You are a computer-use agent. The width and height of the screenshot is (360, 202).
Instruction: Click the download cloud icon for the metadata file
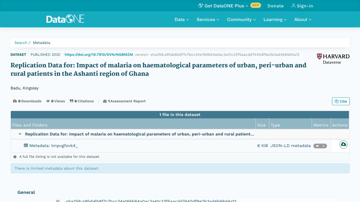tap(343, 144)
